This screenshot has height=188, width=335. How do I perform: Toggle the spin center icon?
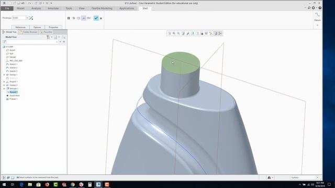coord(220,33)
